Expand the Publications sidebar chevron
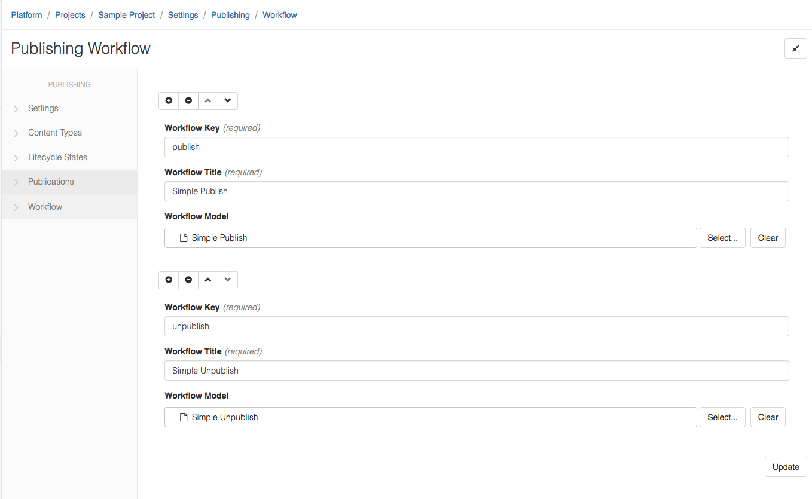This screenshot has width=812, height=499. [x=16, y=182]
